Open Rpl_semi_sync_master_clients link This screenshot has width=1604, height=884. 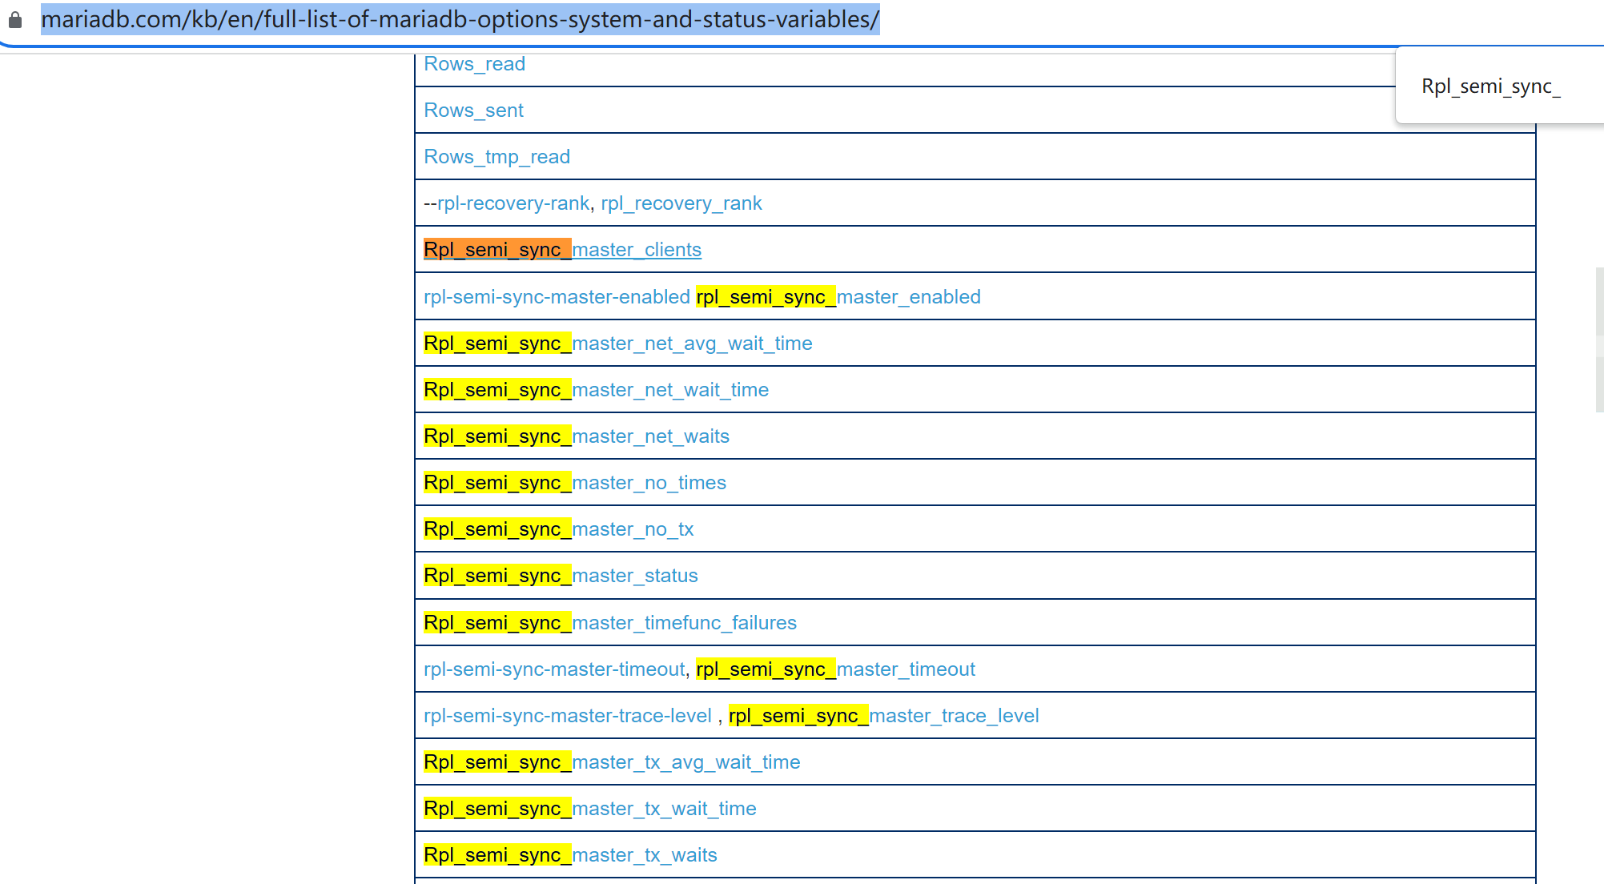coord(636,250)
